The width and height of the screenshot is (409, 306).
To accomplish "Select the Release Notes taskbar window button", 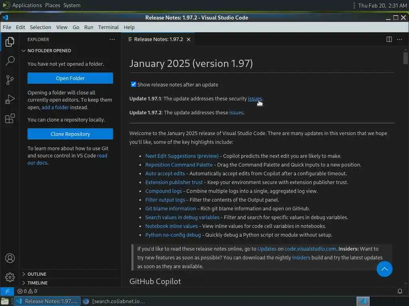I will coord(47,301).
